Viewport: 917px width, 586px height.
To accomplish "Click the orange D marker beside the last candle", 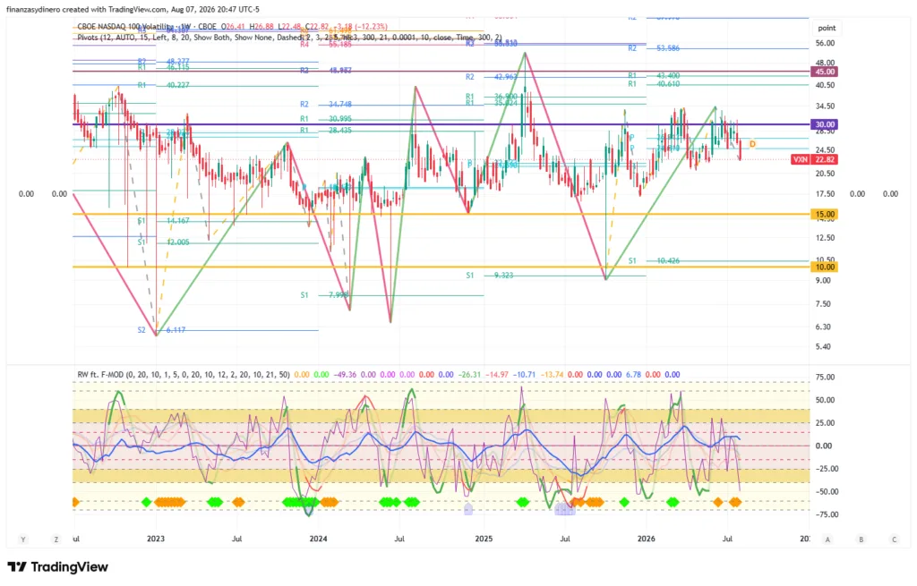I will 752,144.
